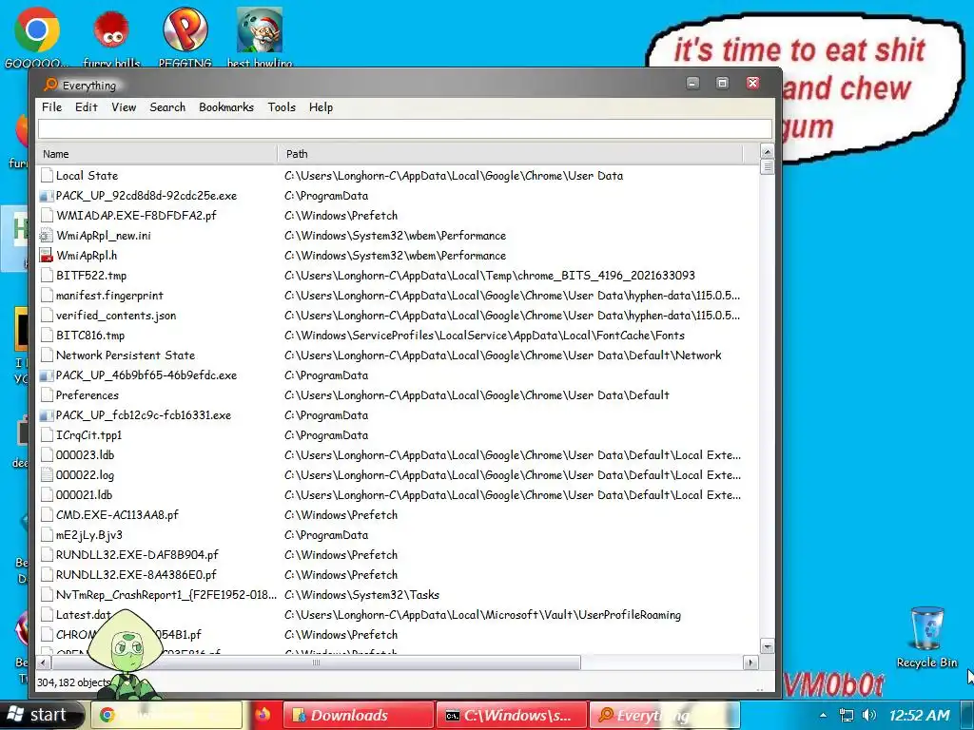Close the Everything window

click(753, 83)
